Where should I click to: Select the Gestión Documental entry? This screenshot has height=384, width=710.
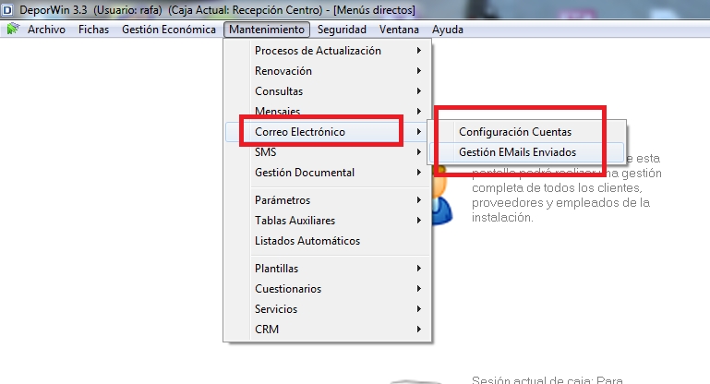point(327,173)
